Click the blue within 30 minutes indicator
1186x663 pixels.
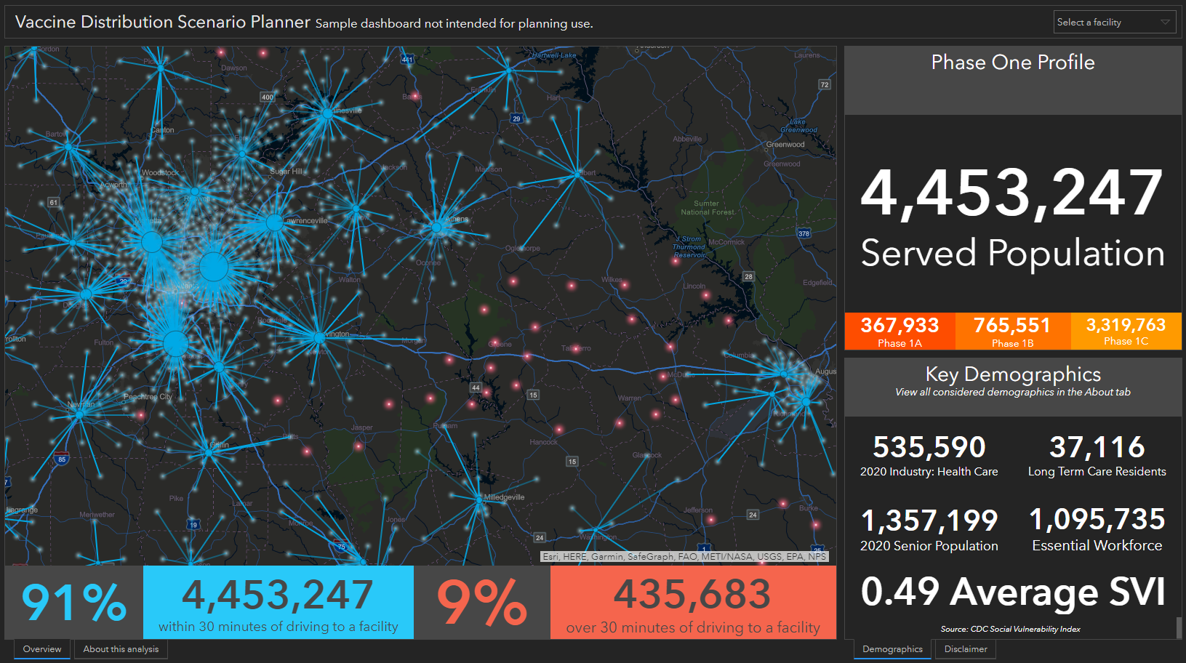(278, 603)
